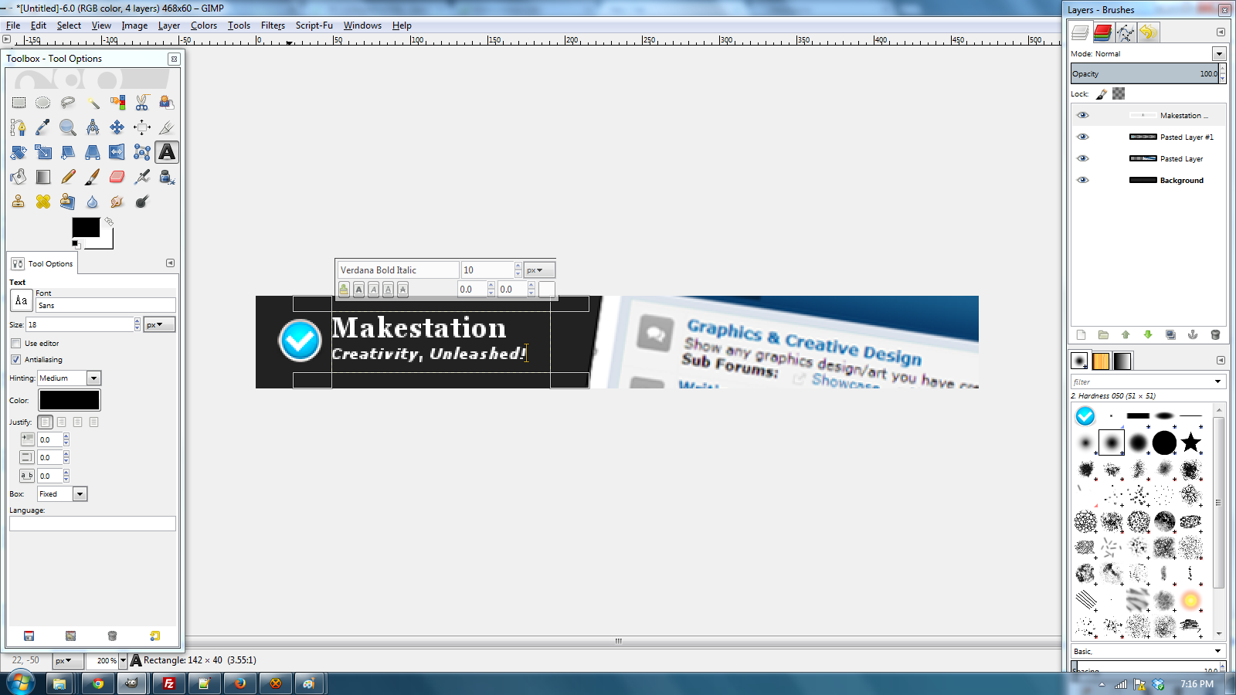Select the Paintbrush tool

tap(93, 177)
